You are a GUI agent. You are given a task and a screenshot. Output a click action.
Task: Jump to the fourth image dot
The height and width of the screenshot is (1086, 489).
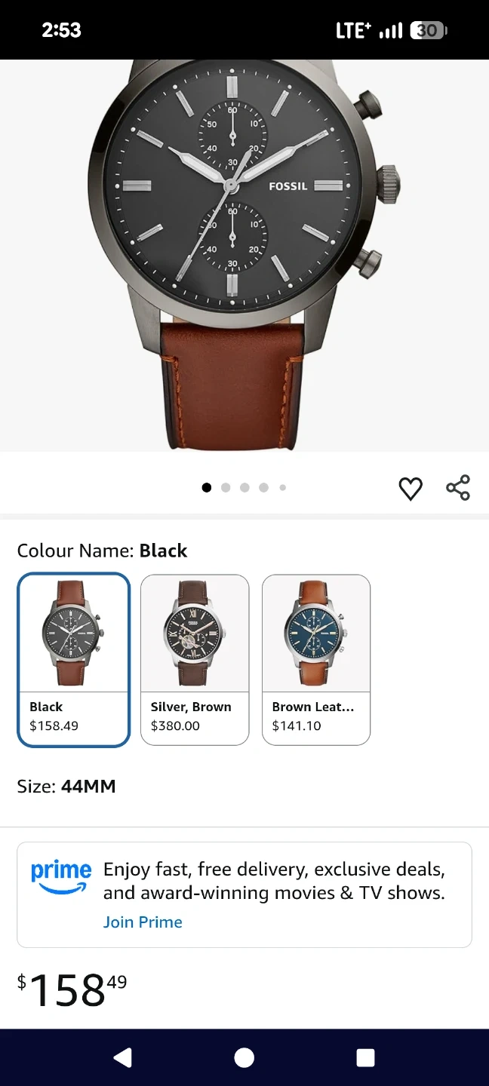click(263, 487)
